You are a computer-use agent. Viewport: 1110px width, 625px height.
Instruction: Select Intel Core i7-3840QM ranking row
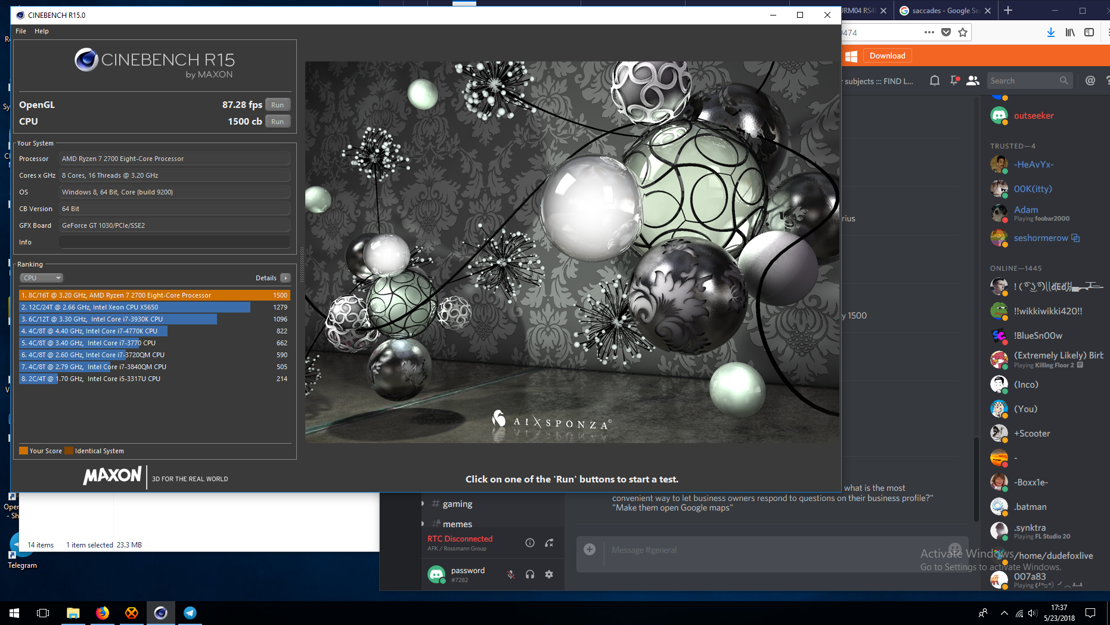(x=154, y=367)
